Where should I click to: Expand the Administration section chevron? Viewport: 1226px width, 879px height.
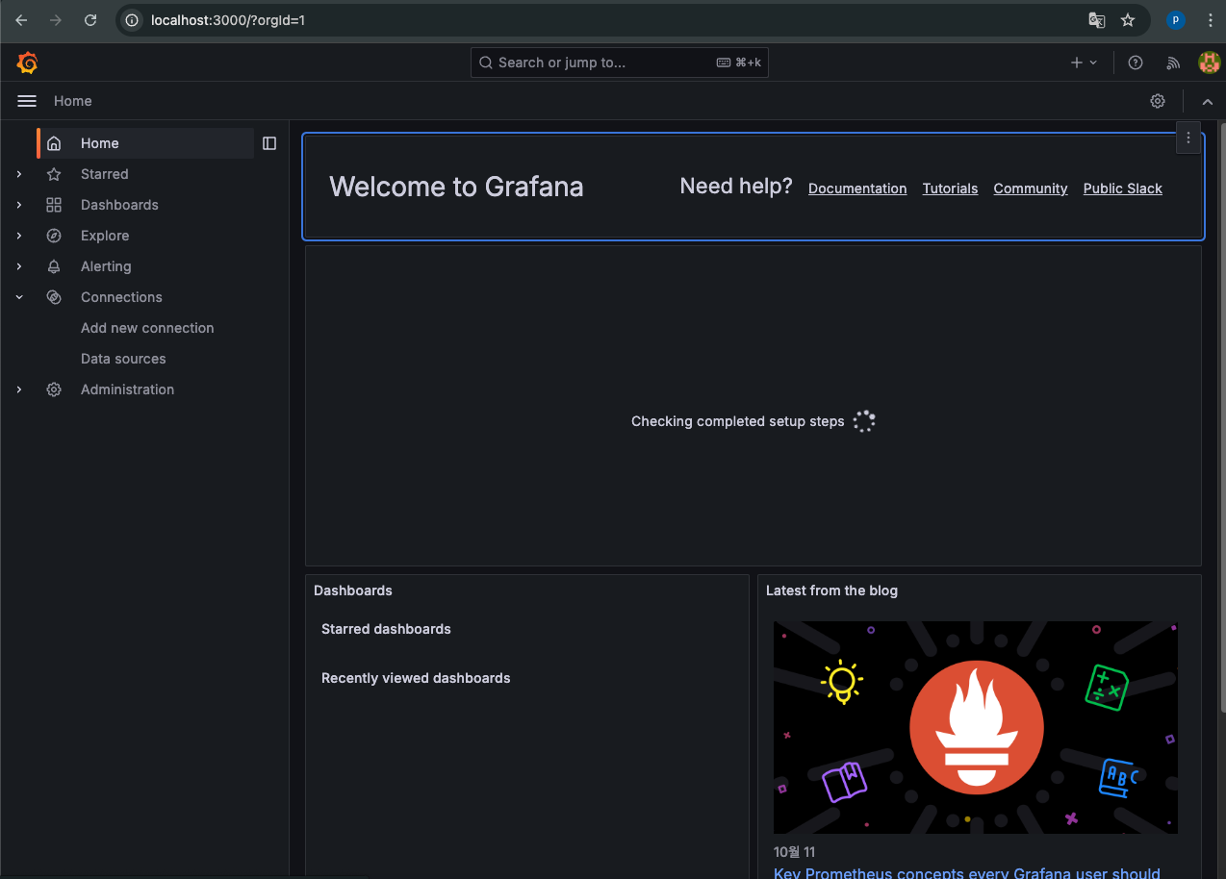click(19, 389)
